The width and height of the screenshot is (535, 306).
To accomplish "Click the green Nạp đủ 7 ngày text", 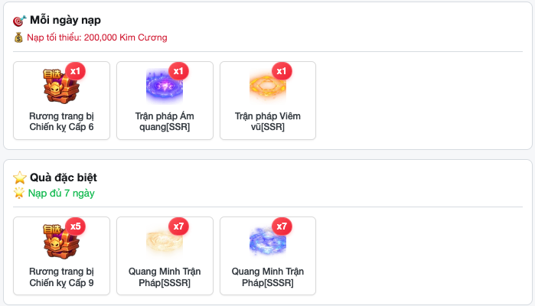I will [61, 193].
